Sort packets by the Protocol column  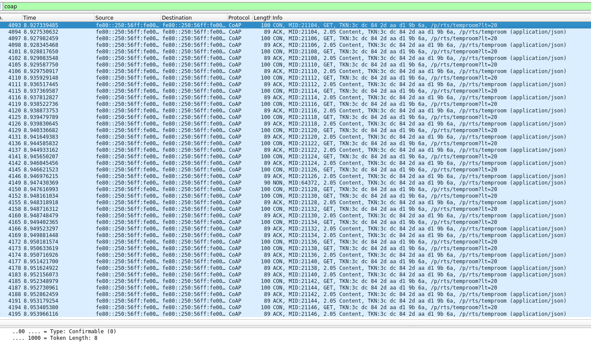point(238,17)
